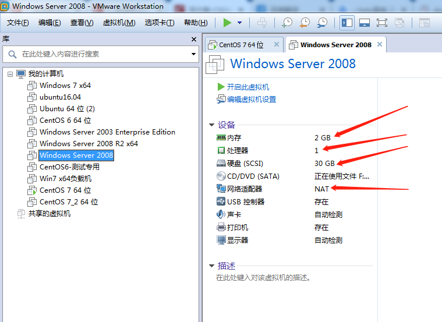
Task: Click the green power-on play toolbar button
Action: coord(227,23)
